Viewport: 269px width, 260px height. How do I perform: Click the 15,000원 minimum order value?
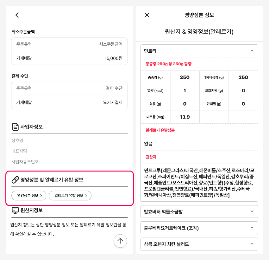pos(113,58)
